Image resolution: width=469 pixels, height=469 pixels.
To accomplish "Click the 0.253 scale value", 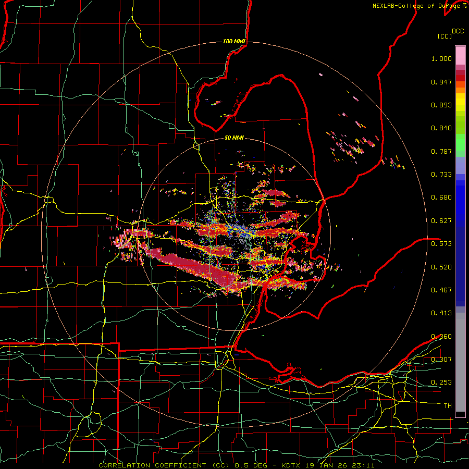I will (441, 382).
